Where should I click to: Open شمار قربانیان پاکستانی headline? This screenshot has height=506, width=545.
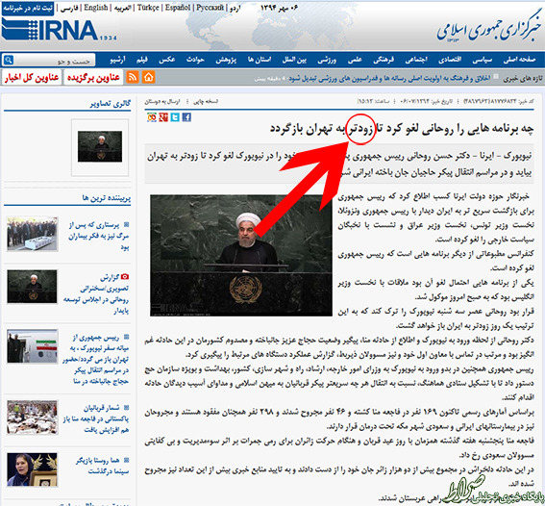point(96,418)
